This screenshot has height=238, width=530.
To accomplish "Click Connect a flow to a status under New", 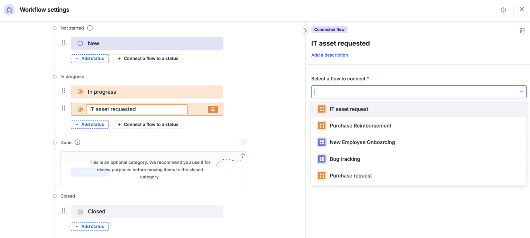I will pyautogui.click(x=148, y=58).
